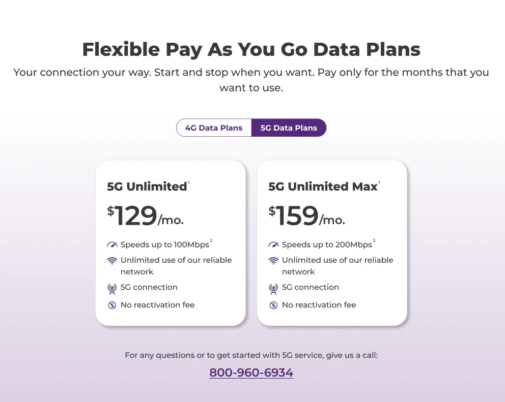Click speedometer icon in 5G Unlimited Max card

point(273,245)
